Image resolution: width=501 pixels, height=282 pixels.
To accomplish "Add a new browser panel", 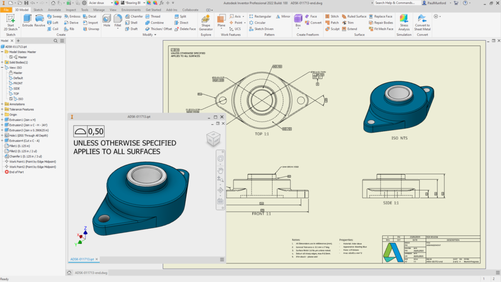I will [18, 41].
